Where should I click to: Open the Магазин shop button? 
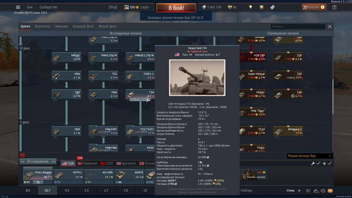(x=314, y=7)
